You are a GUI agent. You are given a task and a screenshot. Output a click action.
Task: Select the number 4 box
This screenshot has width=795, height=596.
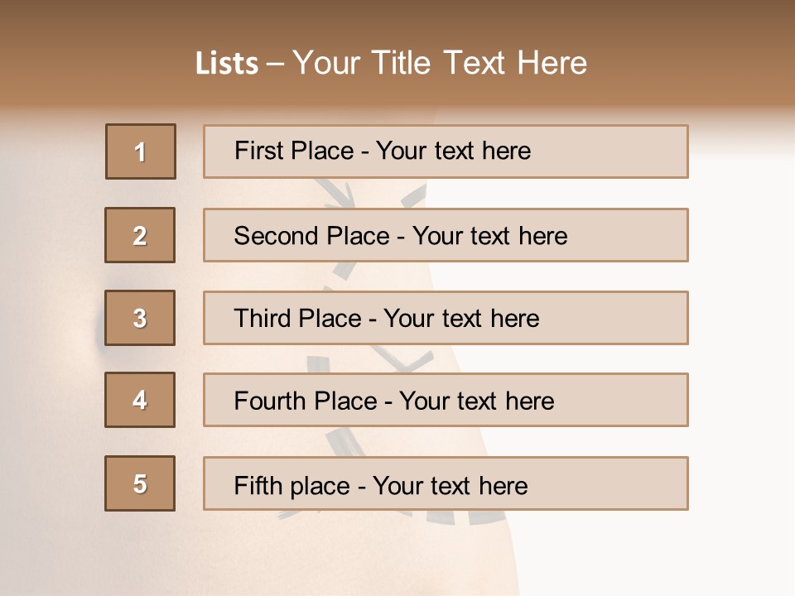[x=140, y=400]
